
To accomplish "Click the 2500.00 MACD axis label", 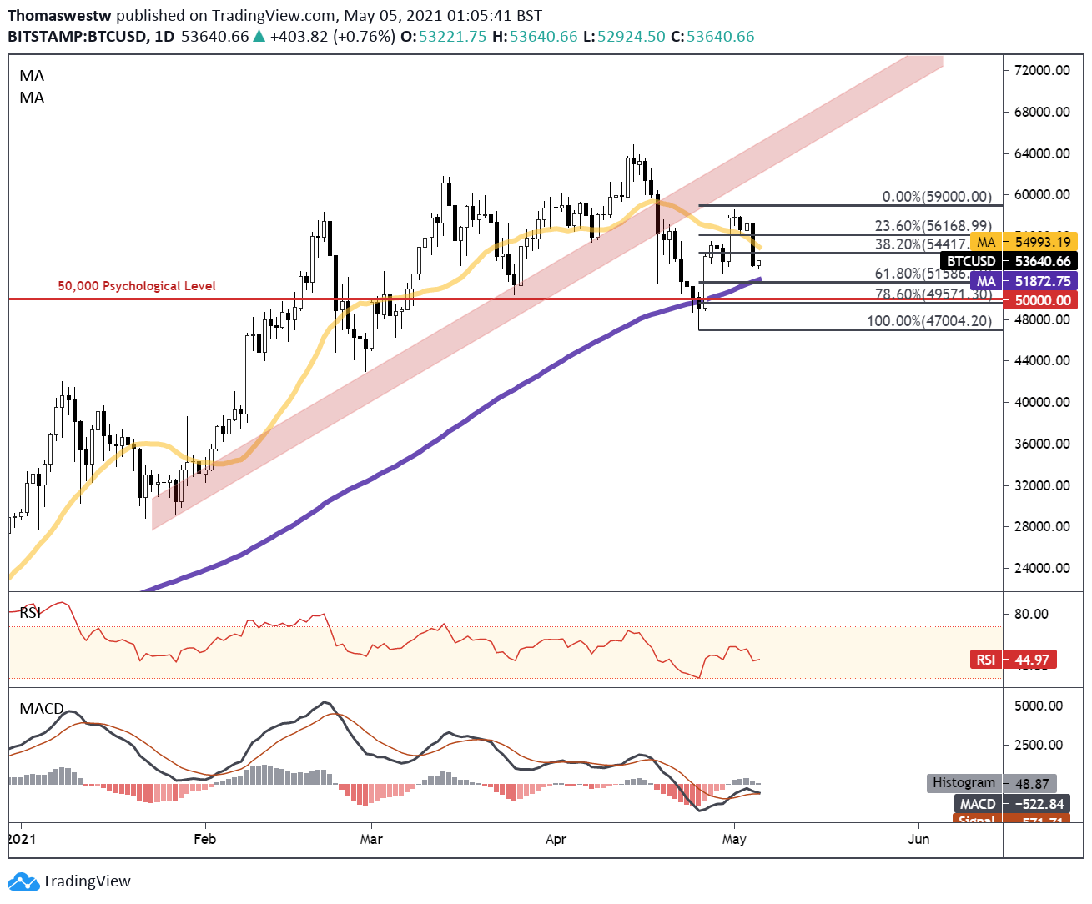I will pyautogui.click(x=1039, y=745).
